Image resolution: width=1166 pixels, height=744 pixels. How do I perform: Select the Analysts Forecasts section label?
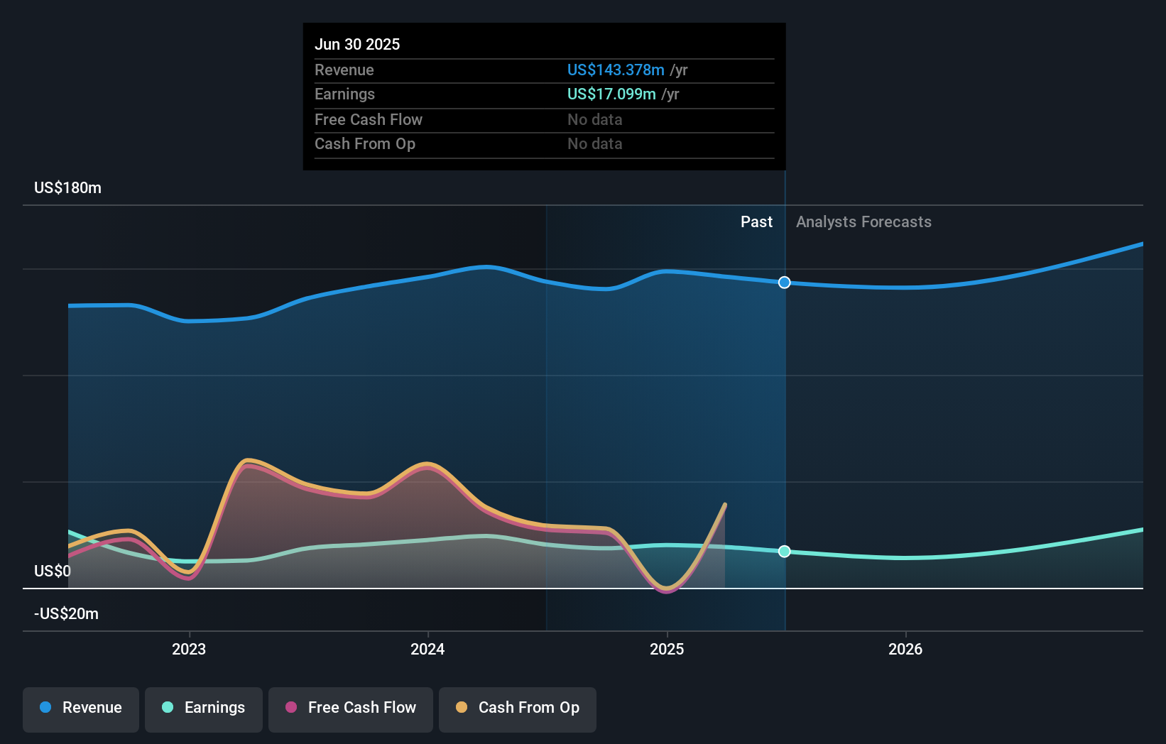click(x=863, y=221)
